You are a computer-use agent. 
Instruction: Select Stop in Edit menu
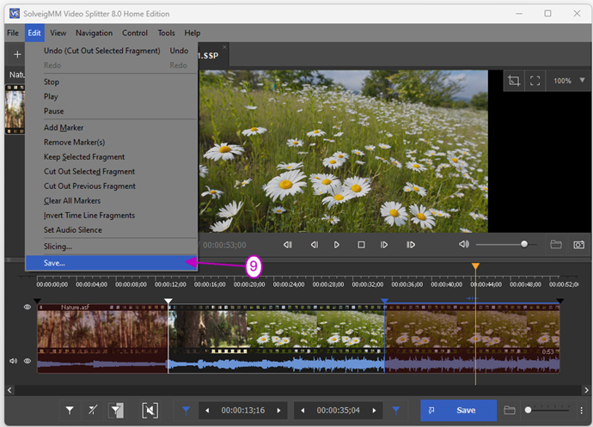point(112,82)
